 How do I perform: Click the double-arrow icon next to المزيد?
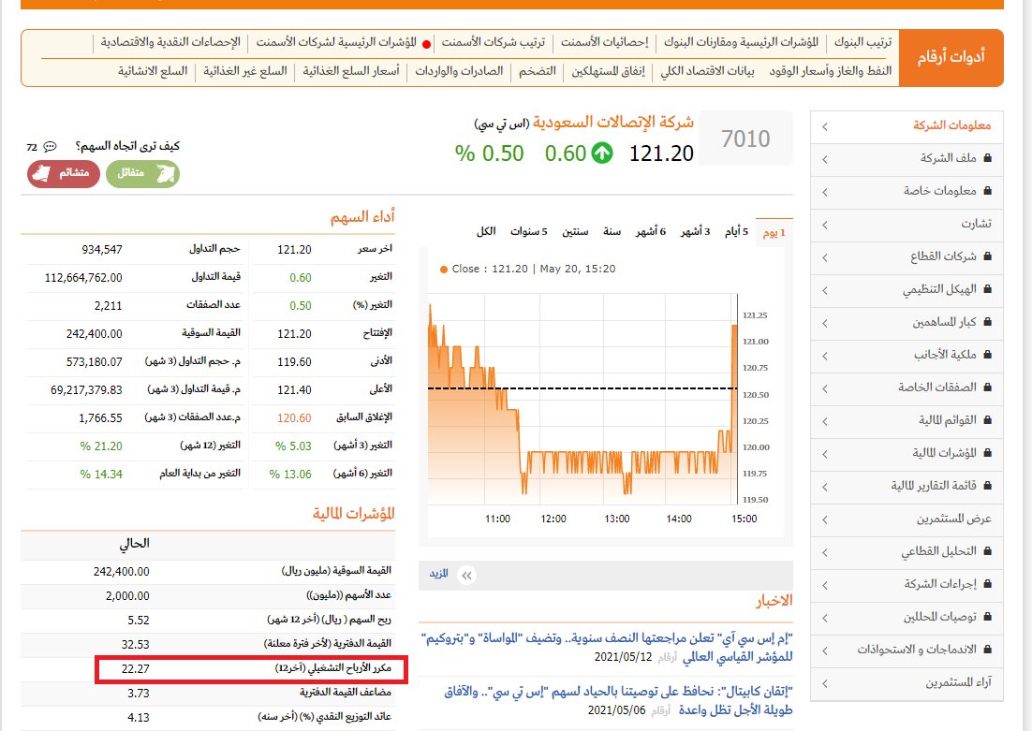pos(466,576)
